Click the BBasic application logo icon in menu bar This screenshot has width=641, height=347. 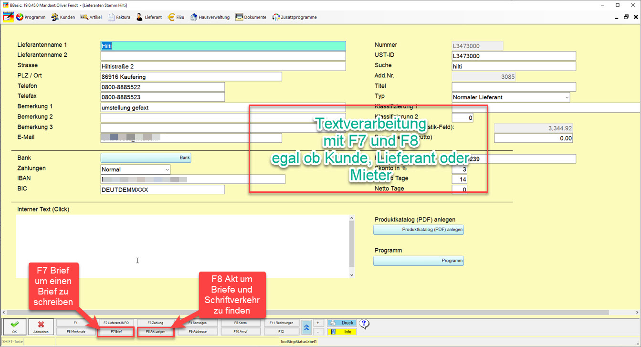(8, 17)
